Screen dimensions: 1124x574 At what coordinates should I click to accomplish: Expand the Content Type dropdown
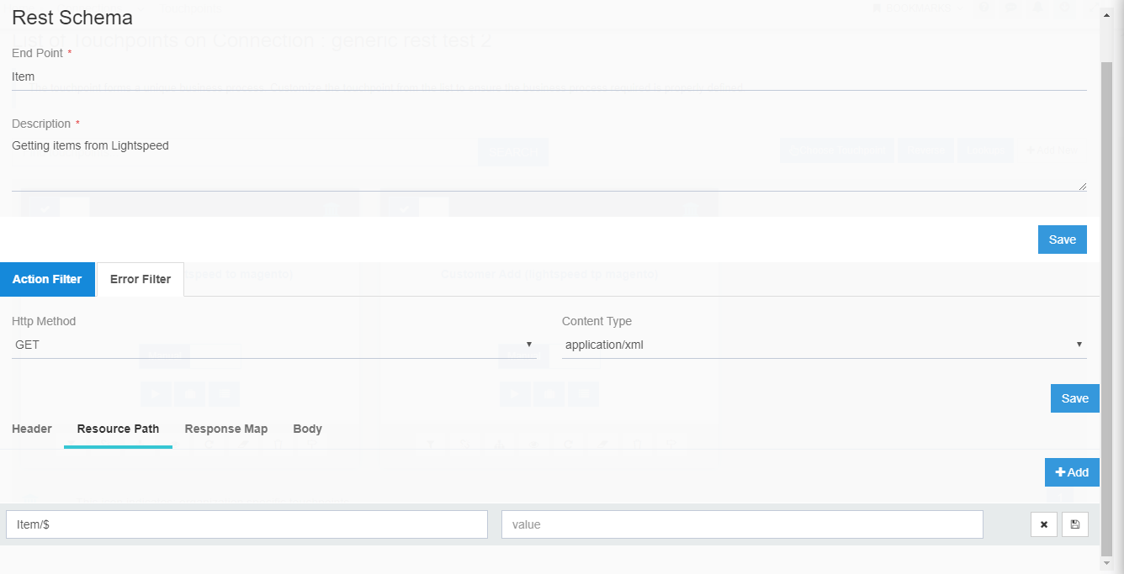point(824,345)
